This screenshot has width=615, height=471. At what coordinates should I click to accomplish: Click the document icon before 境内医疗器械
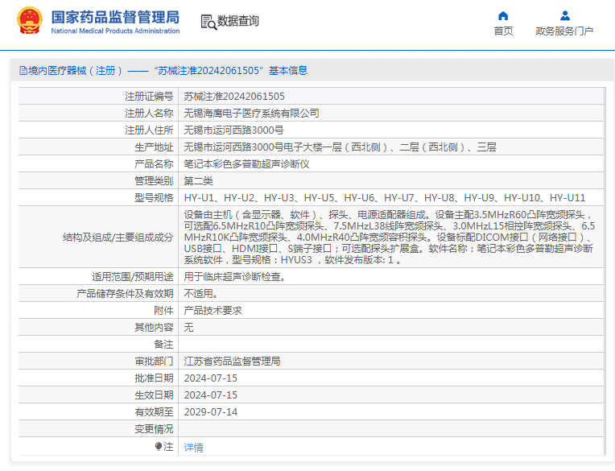coord(23,71)
